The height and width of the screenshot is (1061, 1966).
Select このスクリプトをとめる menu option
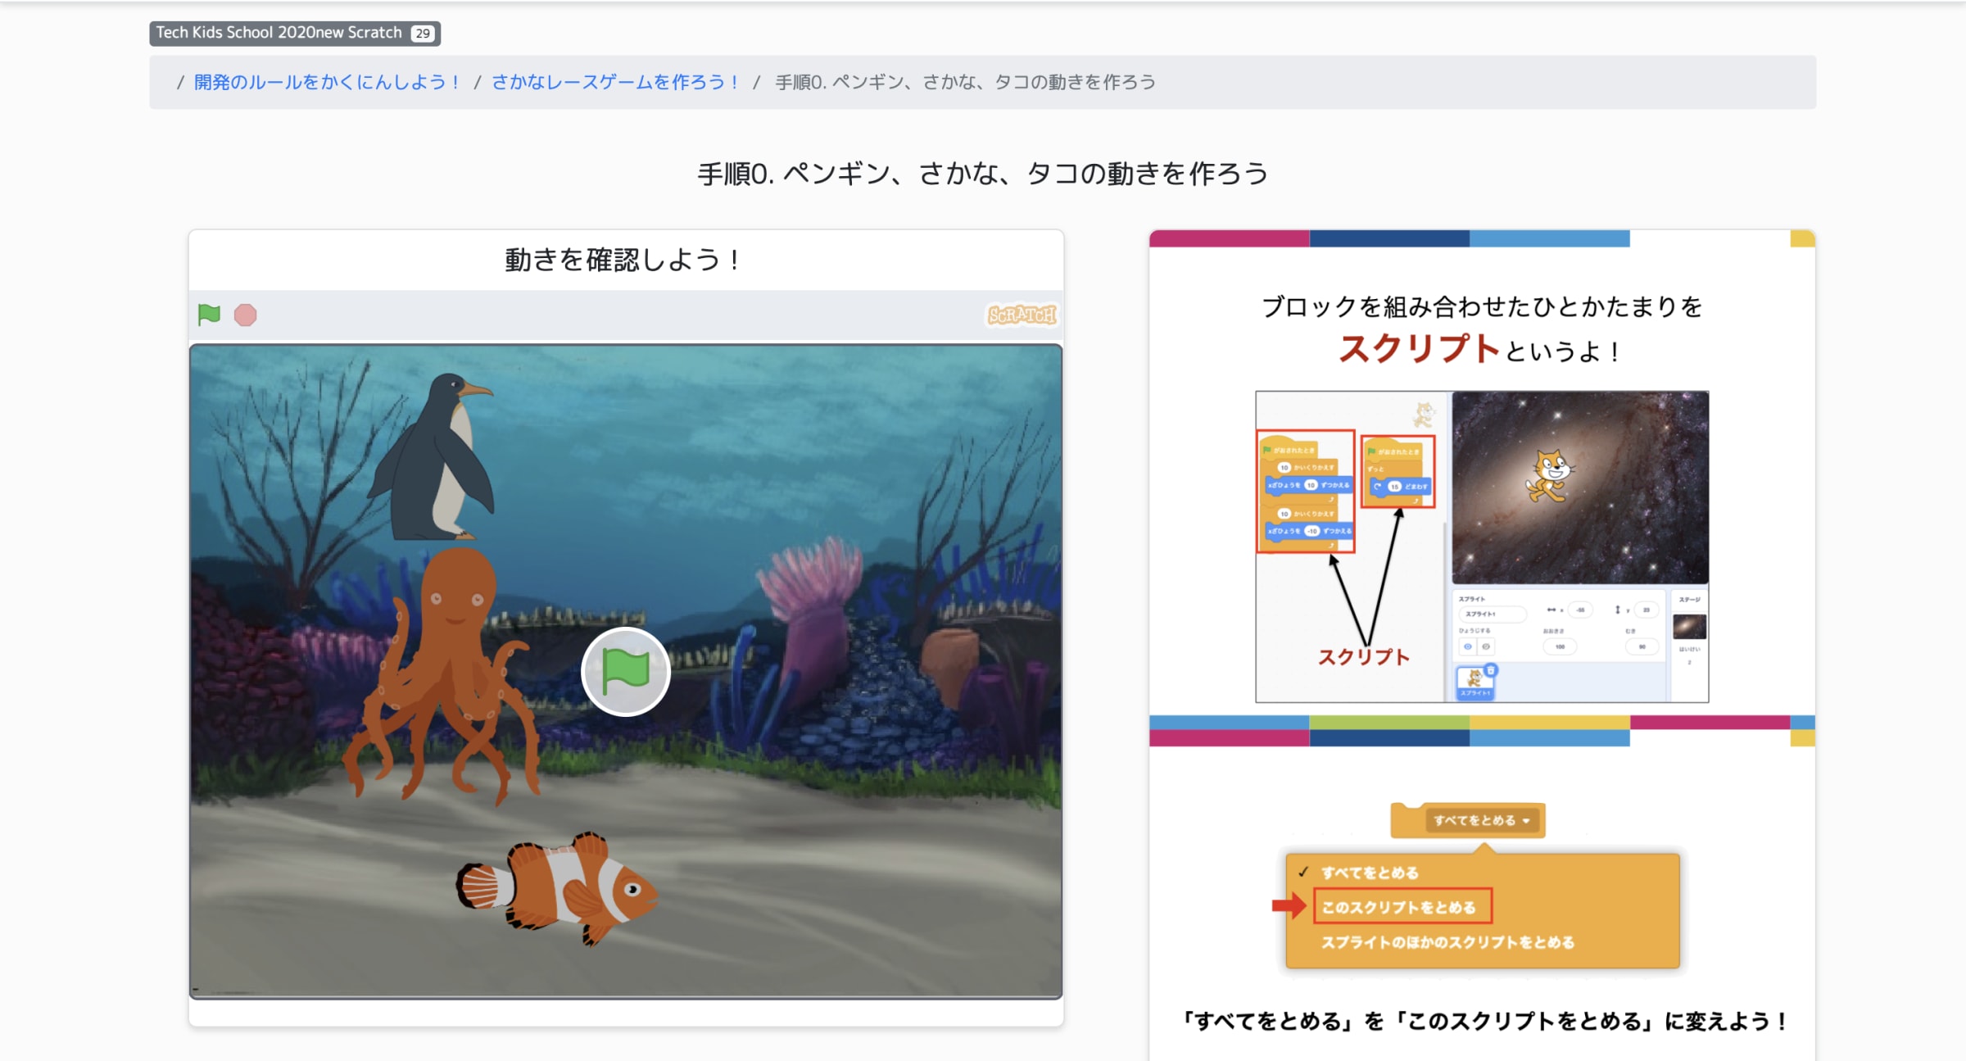pos(1399,907)
